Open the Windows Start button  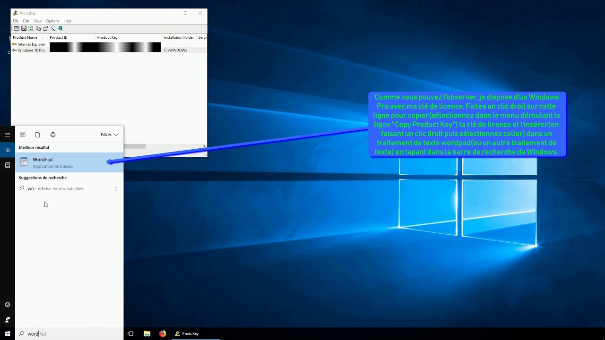8,334
